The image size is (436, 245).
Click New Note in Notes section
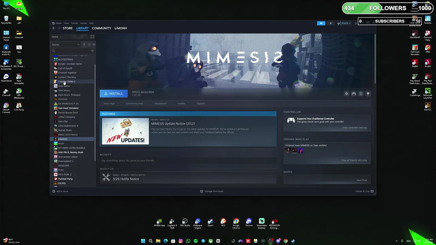pyautogui.click(x=362, y=180)
